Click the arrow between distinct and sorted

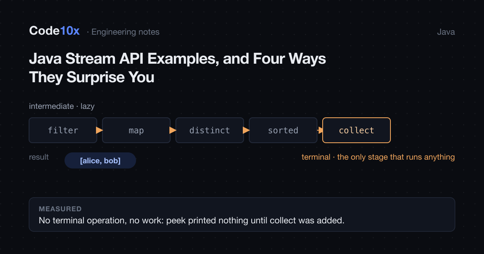246,130
